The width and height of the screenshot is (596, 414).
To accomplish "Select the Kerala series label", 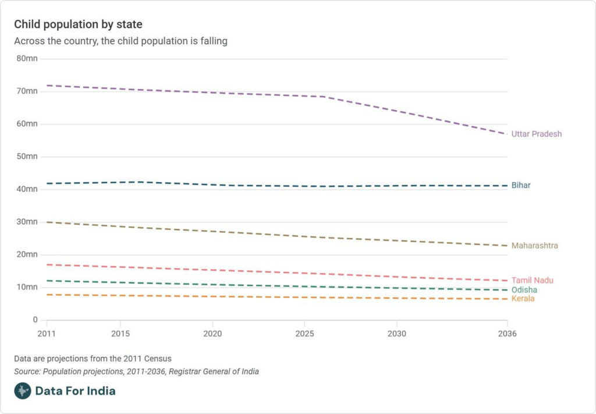I will pyautogui.click(x=523, y=299).
